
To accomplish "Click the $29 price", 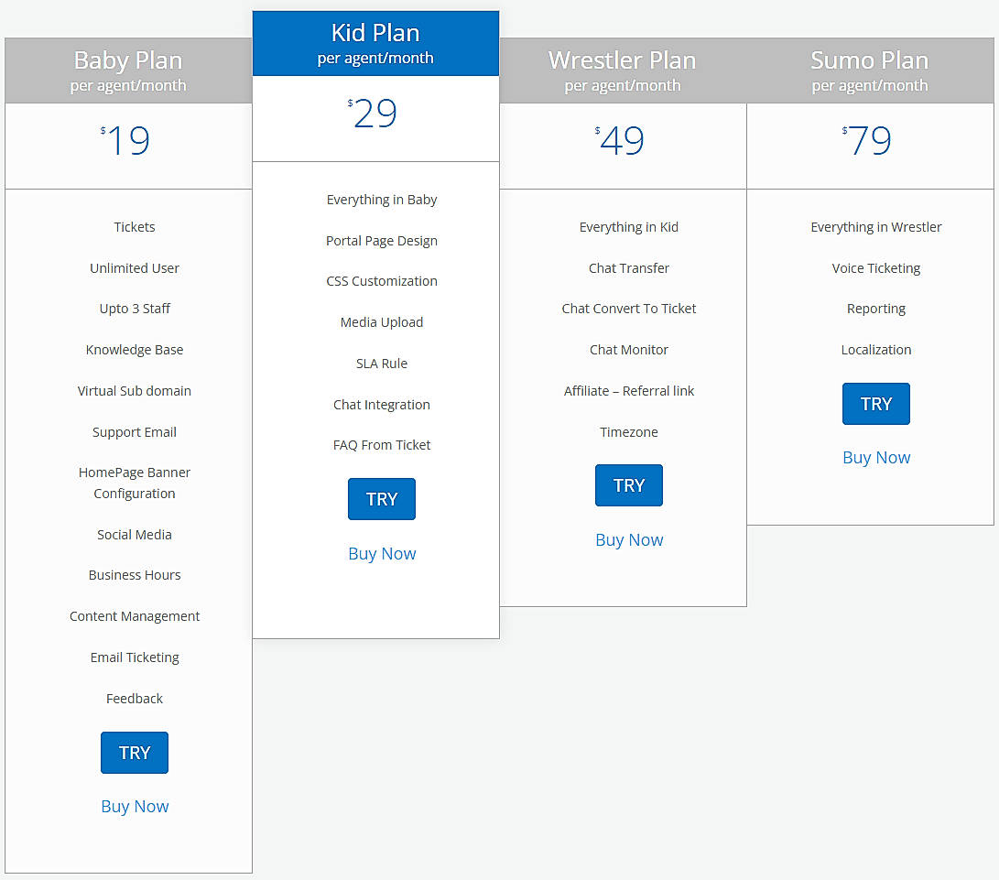I will [373, 114].
